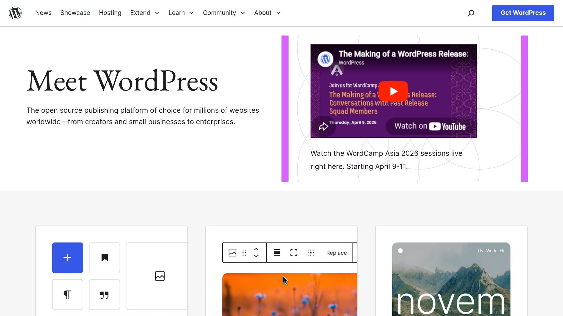Open the Showcase menu link
563x316 pixels.
[x=75, y=13]
